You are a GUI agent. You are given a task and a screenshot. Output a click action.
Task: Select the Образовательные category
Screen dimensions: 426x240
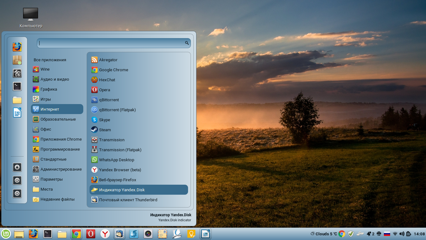57,119
